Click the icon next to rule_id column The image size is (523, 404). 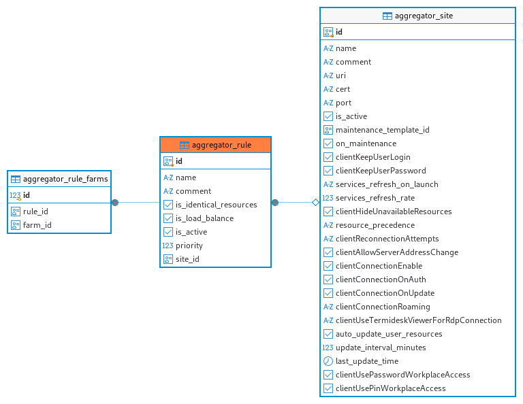pos(16,212)
